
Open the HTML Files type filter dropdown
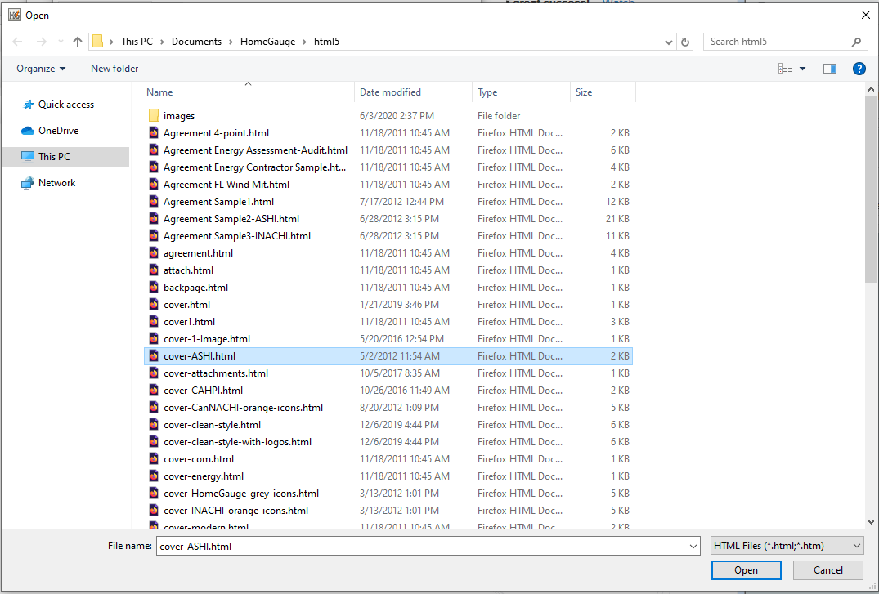coord(787,546)
